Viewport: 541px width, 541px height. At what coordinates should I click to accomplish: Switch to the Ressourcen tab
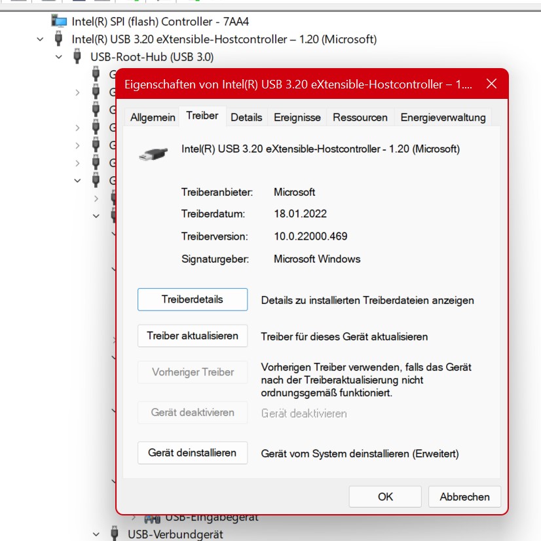(360, 117)
